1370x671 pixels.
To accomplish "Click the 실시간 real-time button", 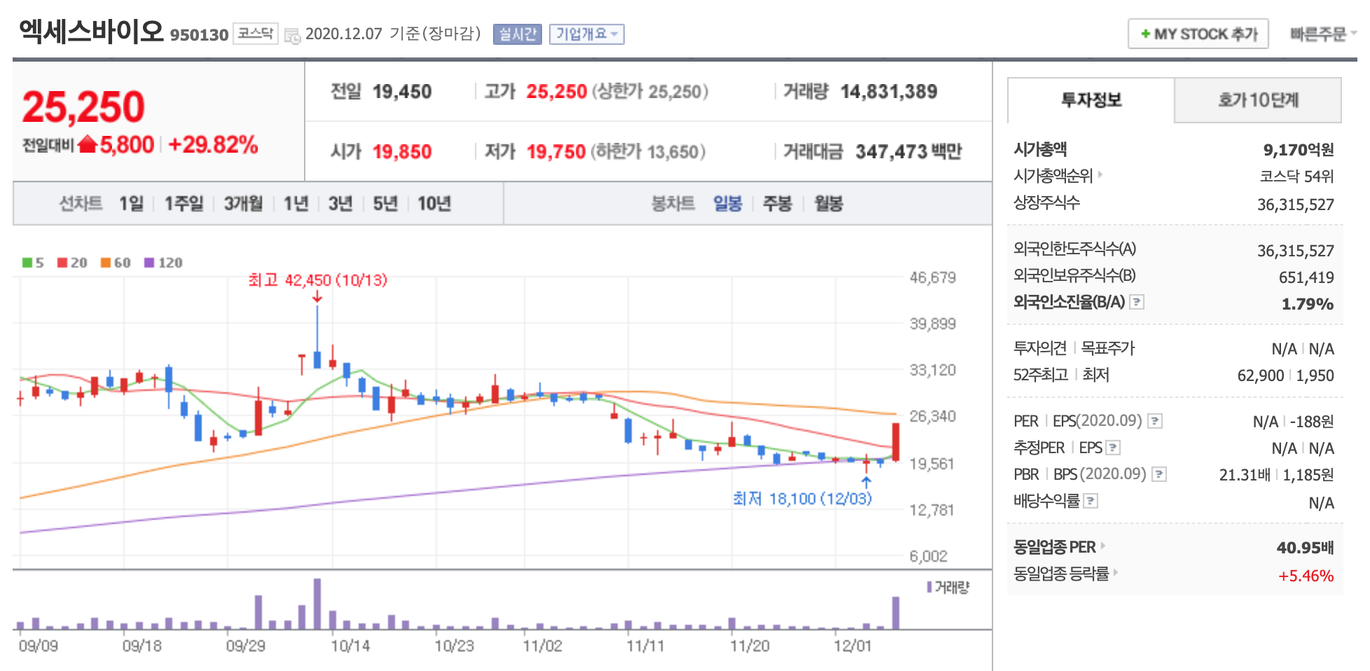I will [518, 34].
